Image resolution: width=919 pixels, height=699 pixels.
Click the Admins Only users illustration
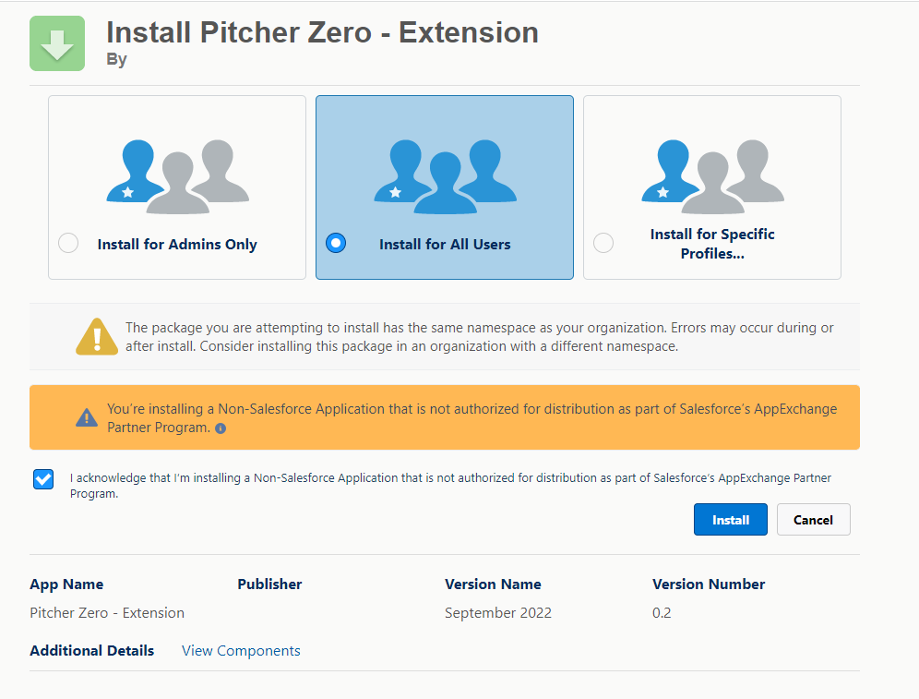177,176
